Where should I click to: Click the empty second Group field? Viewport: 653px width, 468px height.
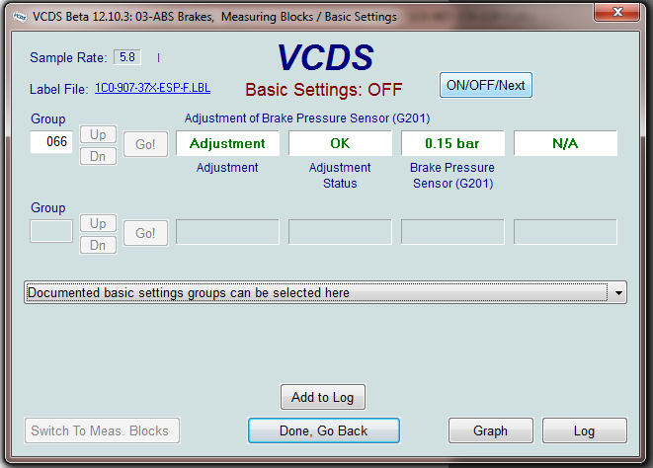point(51,232)
